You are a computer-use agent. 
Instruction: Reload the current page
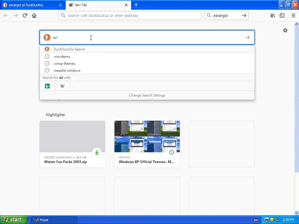click(25, 15)
